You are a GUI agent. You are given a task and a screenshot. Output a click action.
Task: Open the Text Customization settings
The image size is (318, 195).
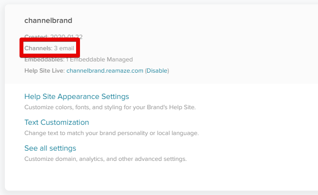[57, 122]
